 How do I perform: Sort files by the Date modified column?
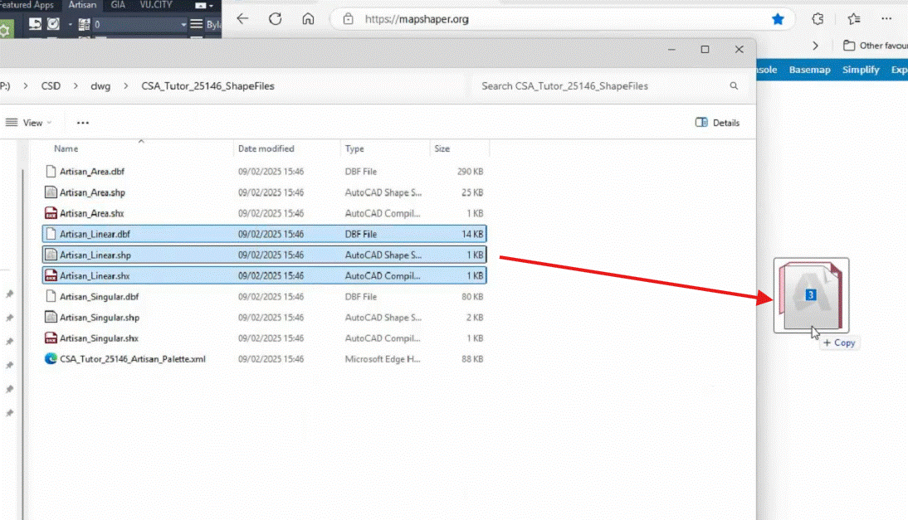click(x=266, y=148)
